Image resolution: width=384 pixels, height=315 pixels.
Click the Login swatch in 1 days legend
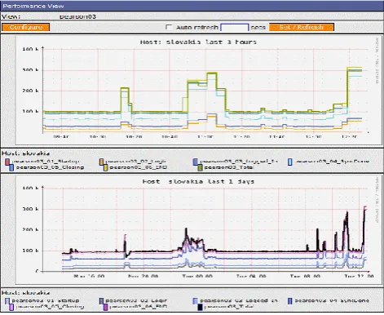coord(101,301)
